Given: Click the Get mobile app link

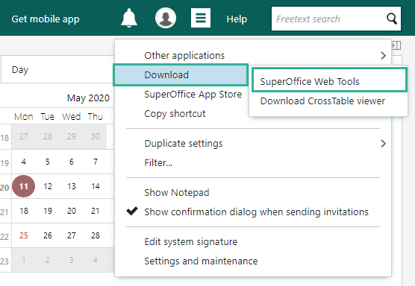Looking at the screenshot, I should pos(46,19).
